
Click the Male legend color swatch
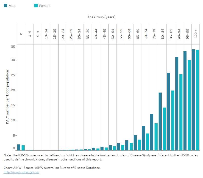pyautogui.click(x=6, y=6)
